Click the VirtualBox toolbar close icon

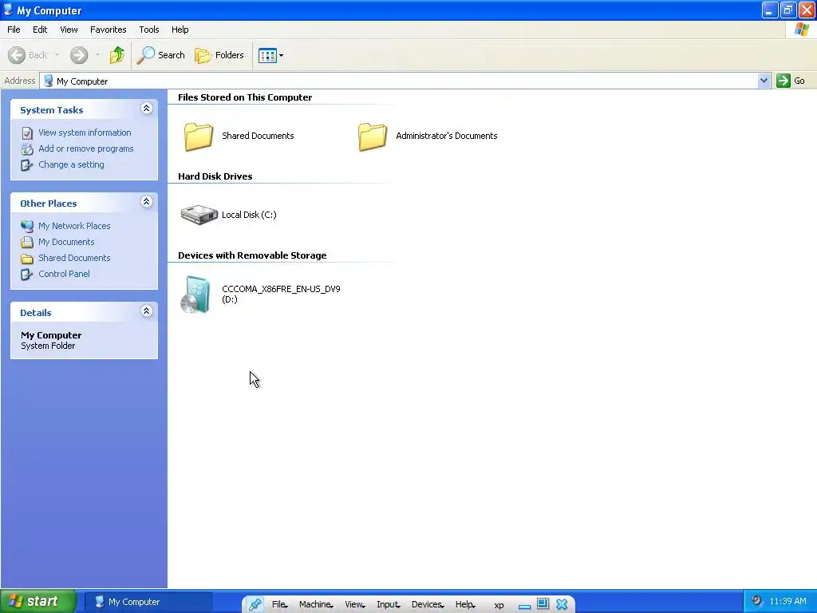point(562,604)
